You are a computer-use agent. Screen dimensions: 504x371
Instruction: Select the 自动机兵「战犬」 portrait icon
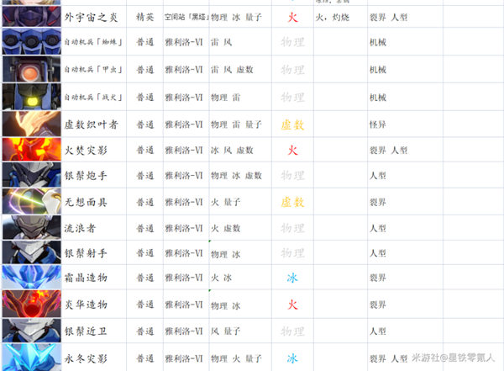pyautogui.click(x=30, y=97)
